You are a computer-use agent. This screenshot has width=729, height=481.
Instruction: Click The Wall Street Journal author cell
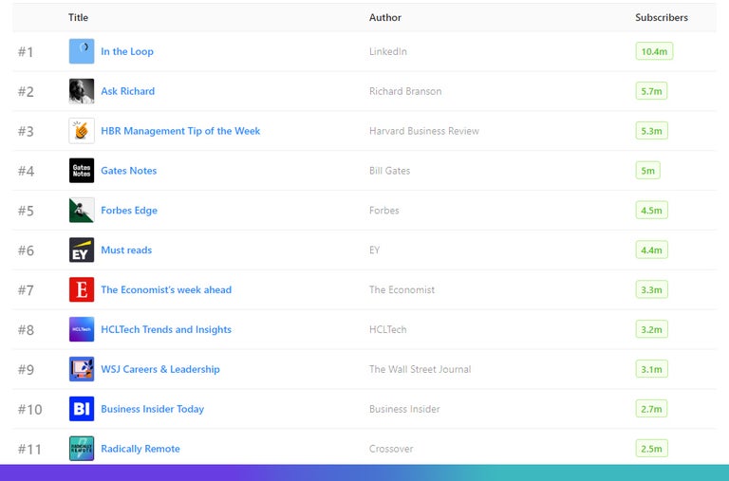(x=420, y=369)
